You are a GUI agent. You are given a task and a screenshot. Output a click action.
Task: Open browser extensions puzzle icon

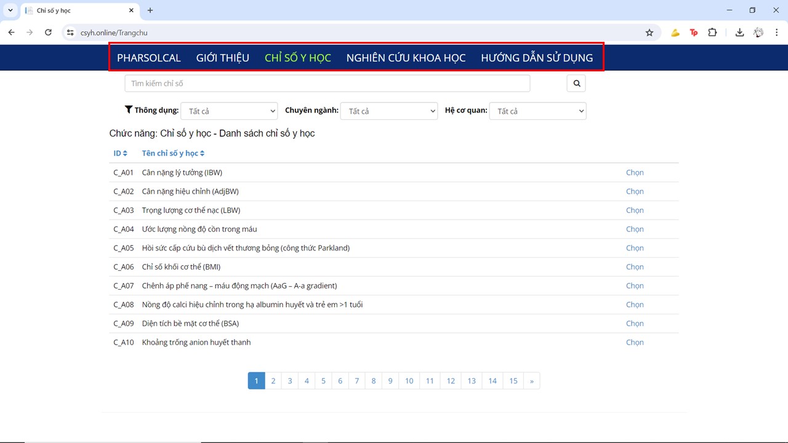coord(712,33)
